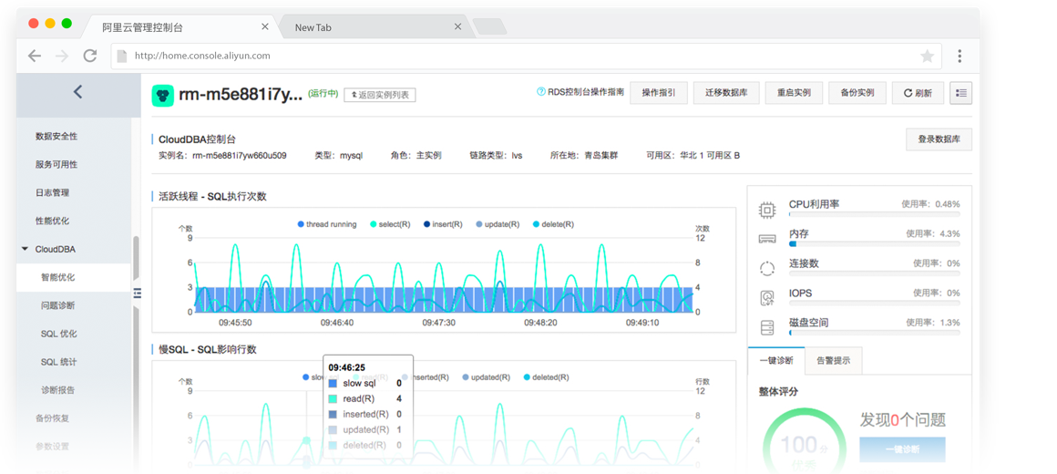
Task: Toggle thread running legend in top chart
Action: tap(327, 224)
